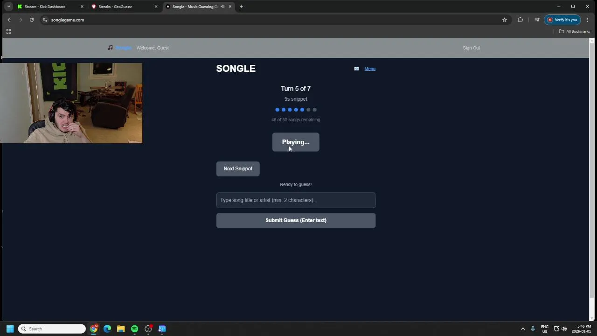Reload the current page

[32, 20]
